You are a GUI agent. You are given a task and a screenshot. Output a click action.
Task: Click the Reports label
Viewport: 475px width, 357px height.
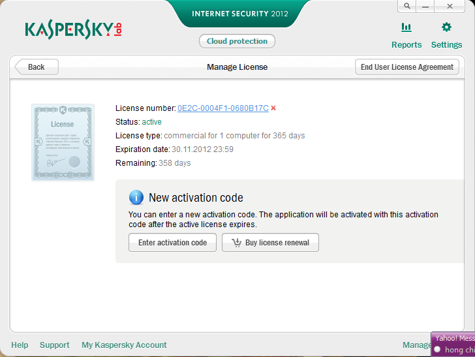click(406, 45)
